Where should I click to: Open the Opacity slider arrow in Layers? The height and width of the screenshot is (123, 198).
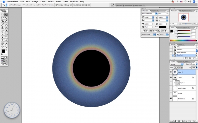click(196, 64)
